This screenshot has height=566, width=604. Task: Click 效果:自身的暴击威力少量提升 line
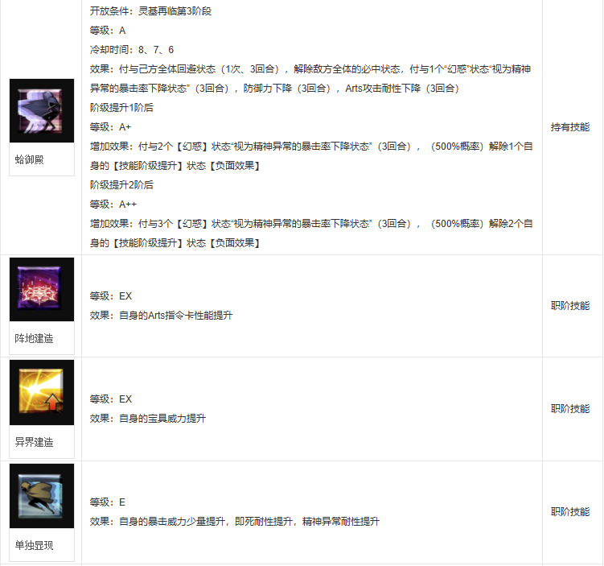[x=235, y=521]
